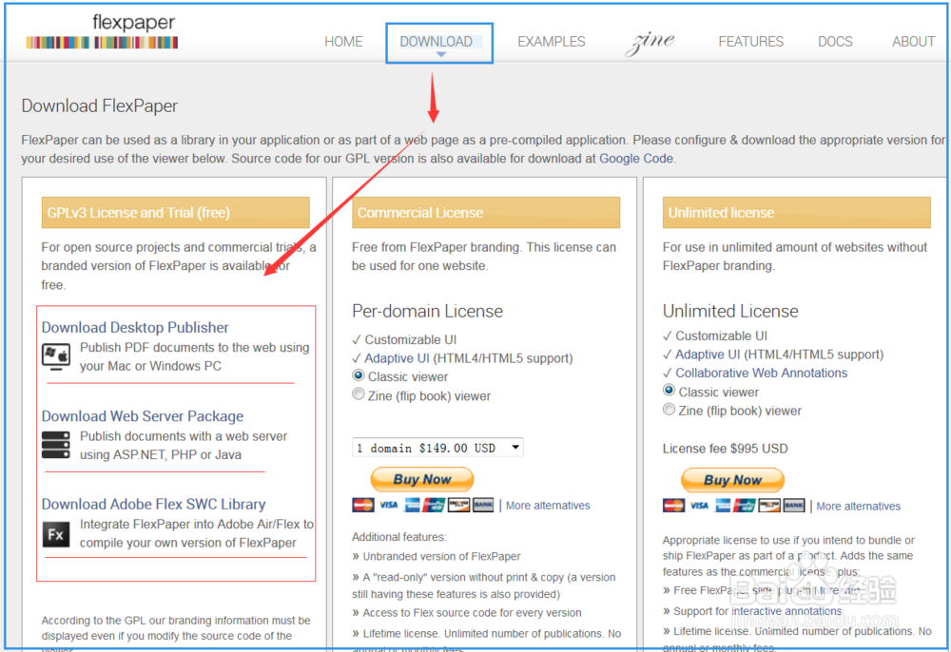Screen dimensions: 951x652
Task: Select Zine viewer under Per-domain License
Action: (x=359, y=394)
